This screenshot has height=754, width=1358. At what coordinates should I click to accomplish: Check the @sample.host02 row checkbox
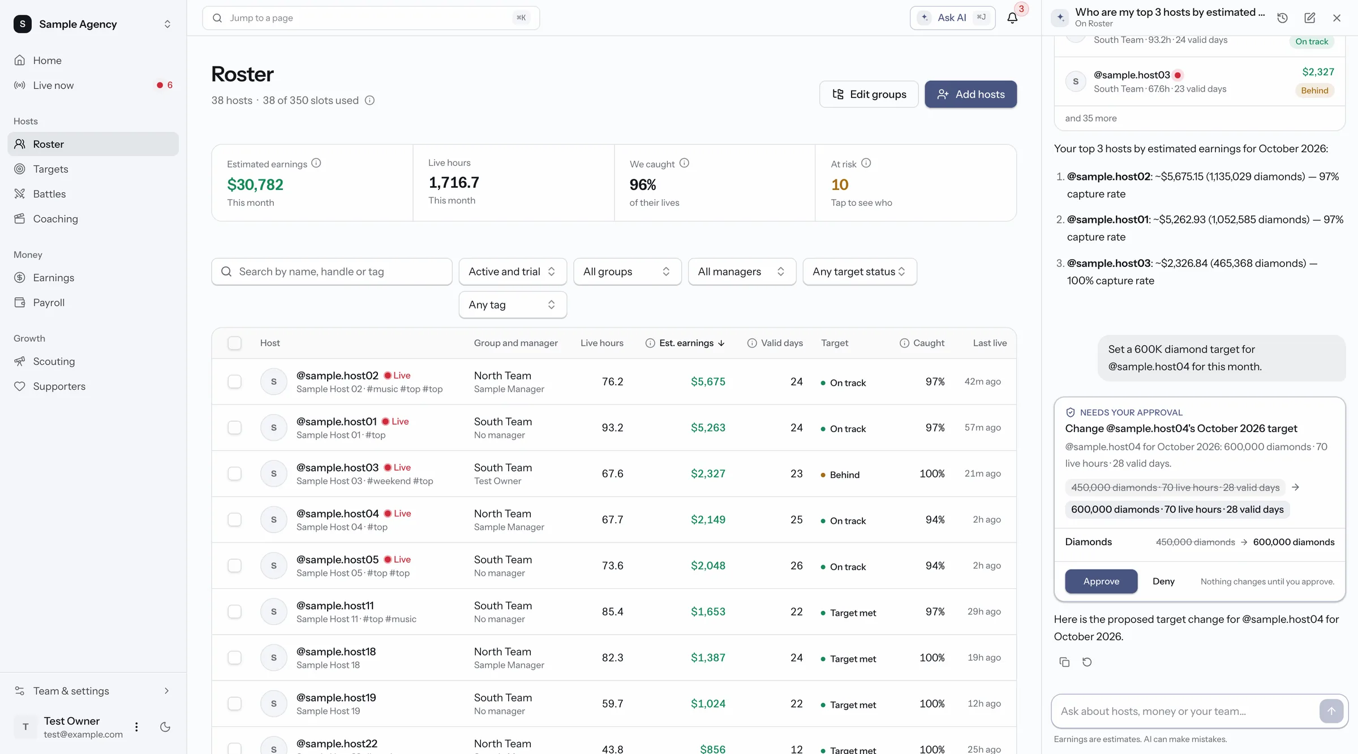click(x=234, y=382)
